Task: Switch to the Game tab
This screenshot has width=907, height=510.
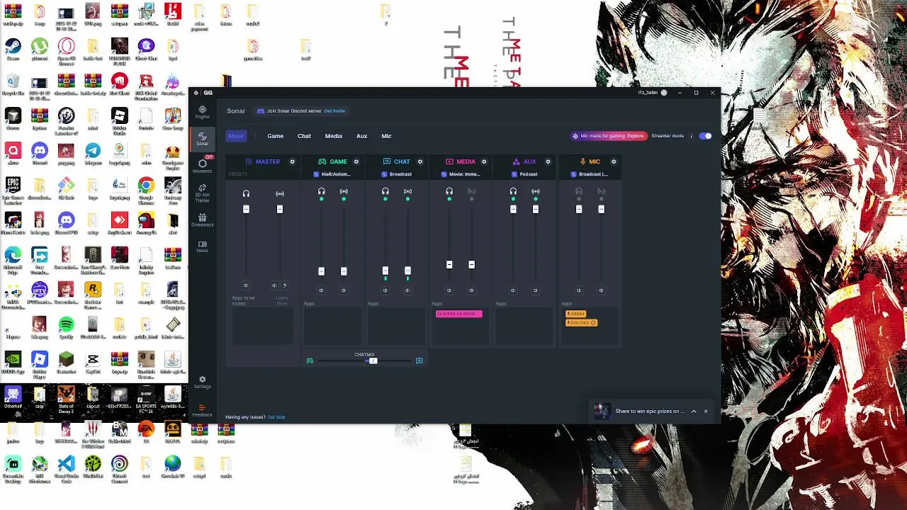Action: [275, 136]
